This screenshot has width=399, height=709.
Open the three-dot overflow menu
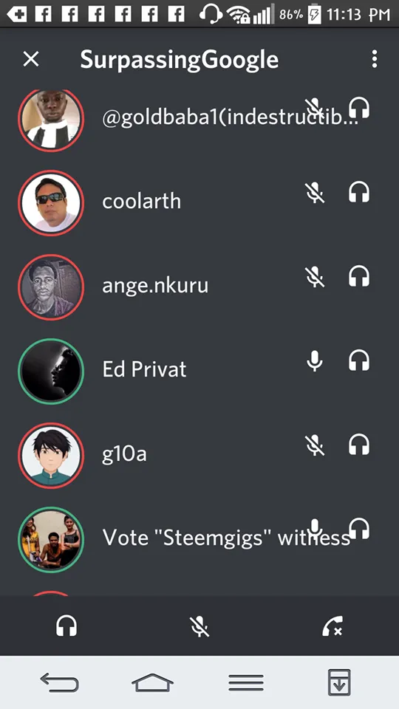pyautogui.click(x=374, y=59)
